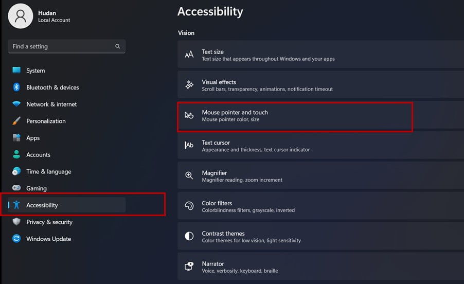Click the Color filters palette icon
The image size is (464, 284).
click(189, 206)
